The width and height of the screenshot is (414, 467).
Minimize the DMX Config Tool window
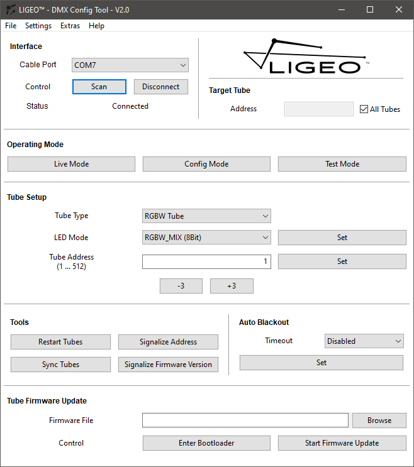(x=342, y=10)
